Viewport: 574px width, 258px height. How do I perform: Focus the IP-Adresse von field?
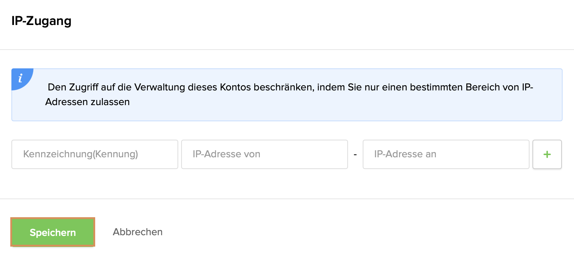point(264,154)
